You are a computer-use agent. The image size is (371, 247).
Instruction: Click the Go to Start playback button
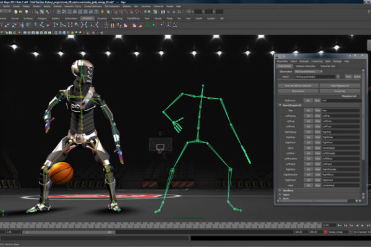(x=339, y=225)
